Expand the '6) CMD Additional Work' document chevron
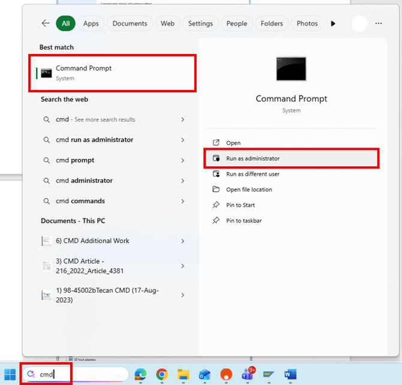The width and height of the screenshot is (402, 385). point(182,241)
